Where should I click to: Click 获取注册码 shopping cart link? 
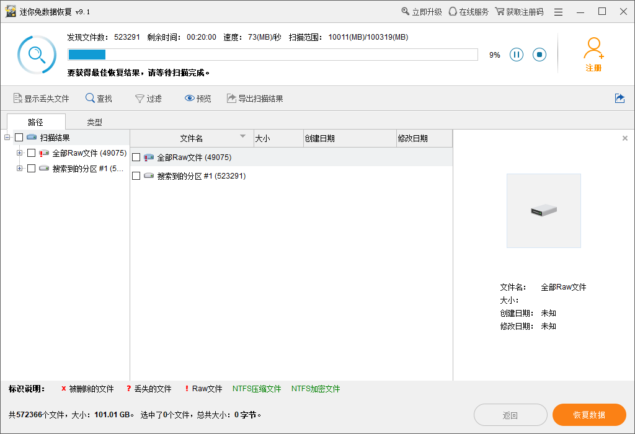point(519,12)
